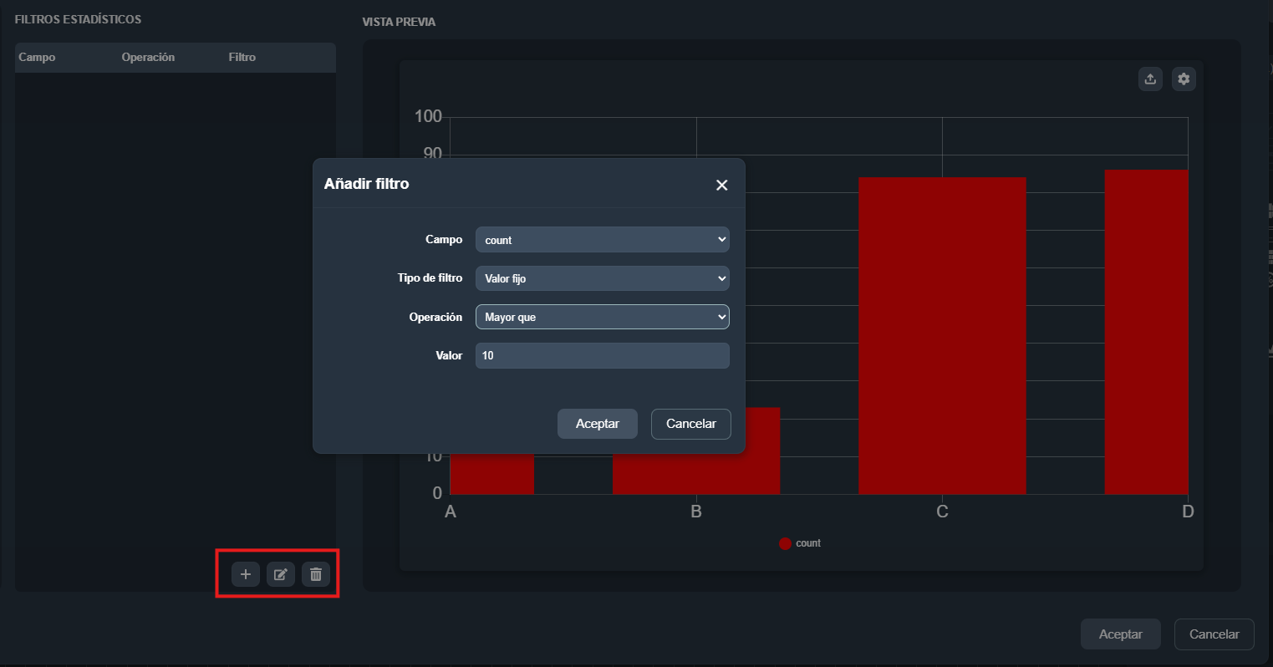Toggle the count series red legend swatch
This screenshot has width=1273, height=667.
(x=785, y=543)
